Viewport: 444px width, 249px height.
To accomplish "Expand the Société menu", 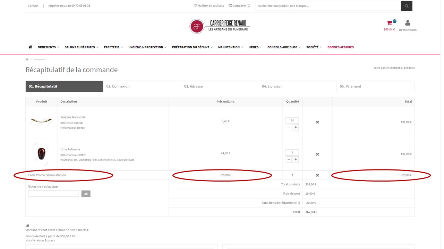I will point(314,47).
